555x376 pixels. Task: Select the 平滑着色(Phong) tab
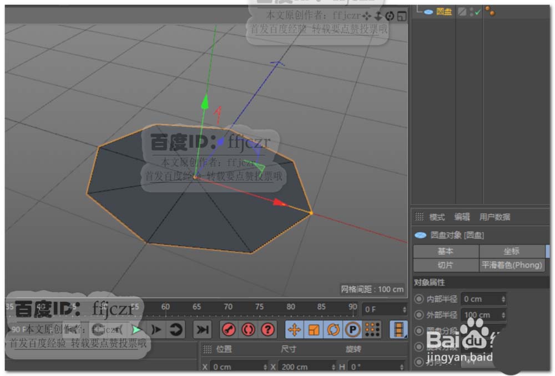[x=511, y=265]
